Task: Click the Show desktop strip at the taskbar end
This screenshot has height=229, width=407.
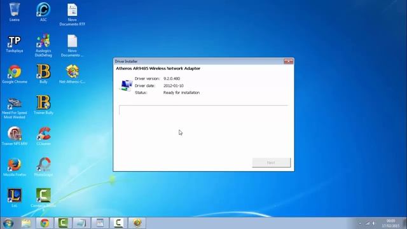Action: point(404,223)
